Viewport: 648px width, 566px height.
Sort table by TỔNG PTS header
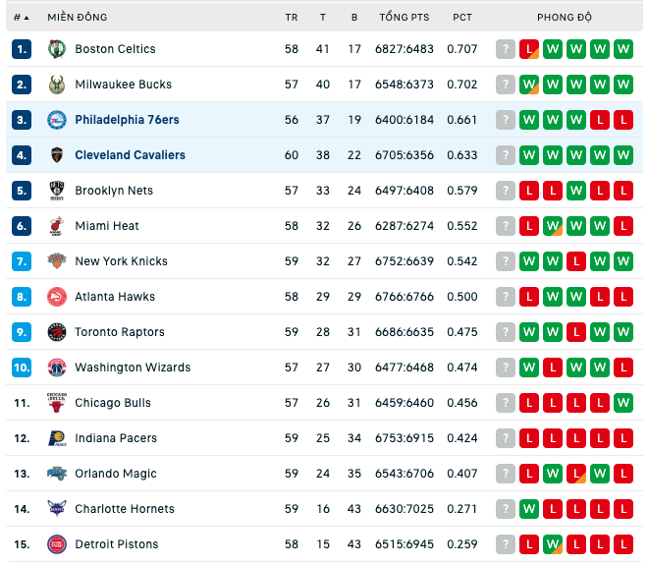[x=405, y=18]
